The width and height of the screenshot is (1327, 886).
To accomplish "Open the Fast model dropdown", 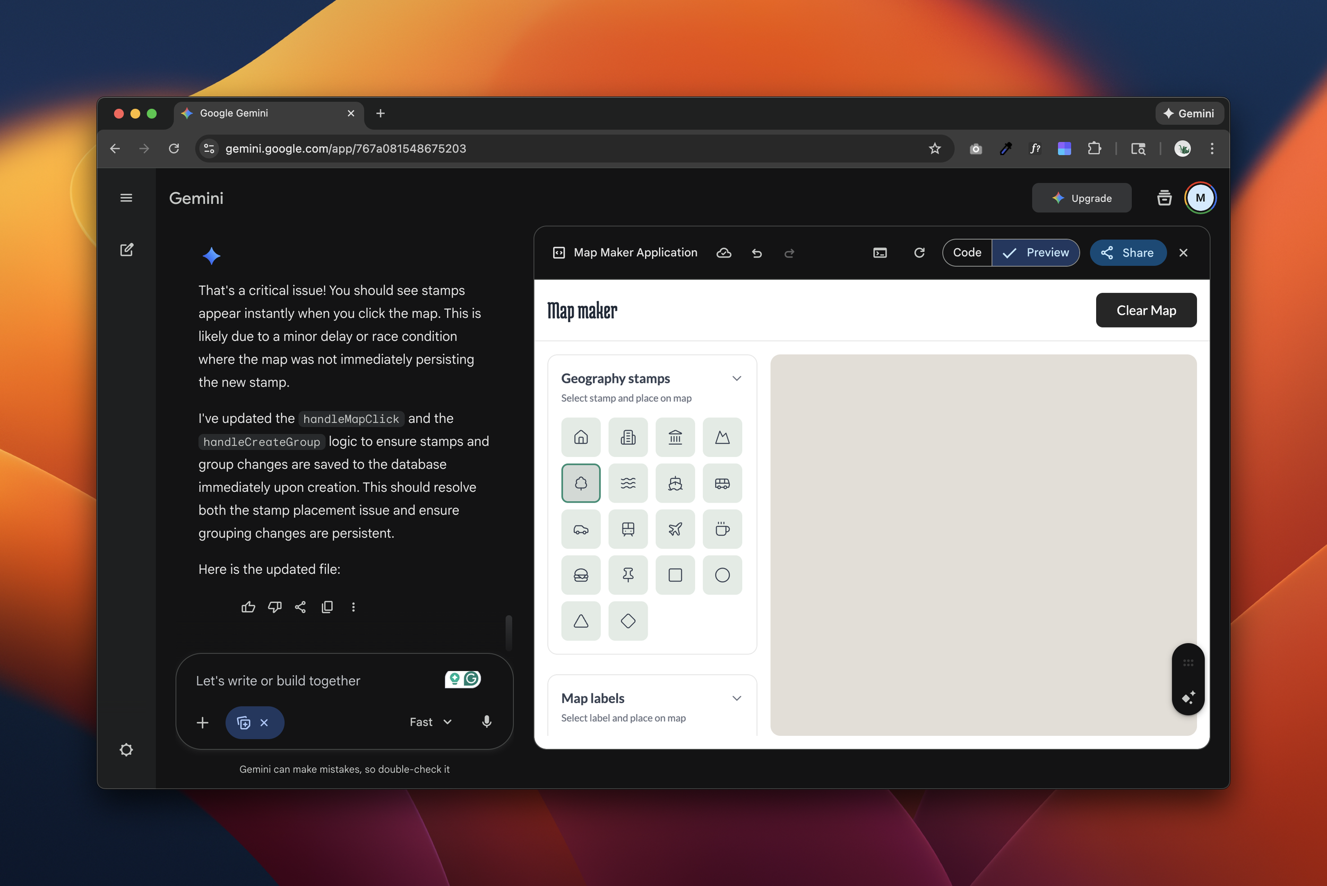I will click(x=430, y=722).
